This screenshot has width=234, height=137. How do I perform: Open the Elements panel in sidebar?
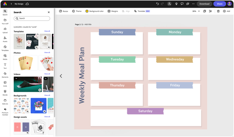(5, 75)
